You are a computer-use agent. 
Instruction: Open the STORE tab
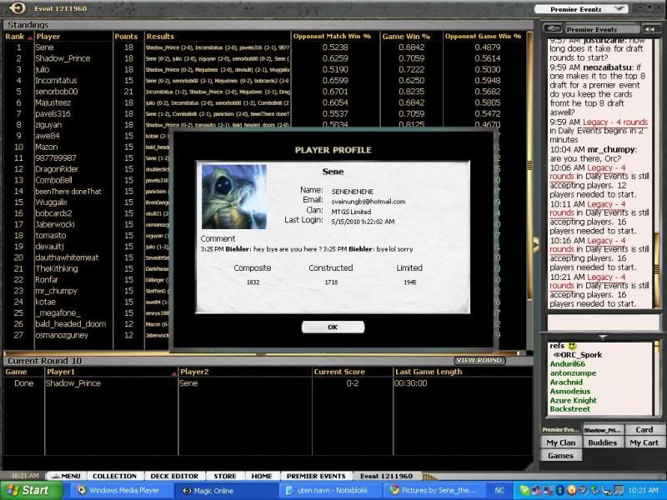click(225, 476)
